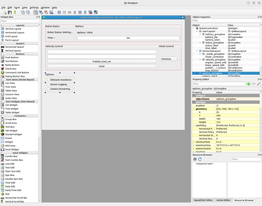Uncheck the enabled property checkbox

tap(217, 106)
